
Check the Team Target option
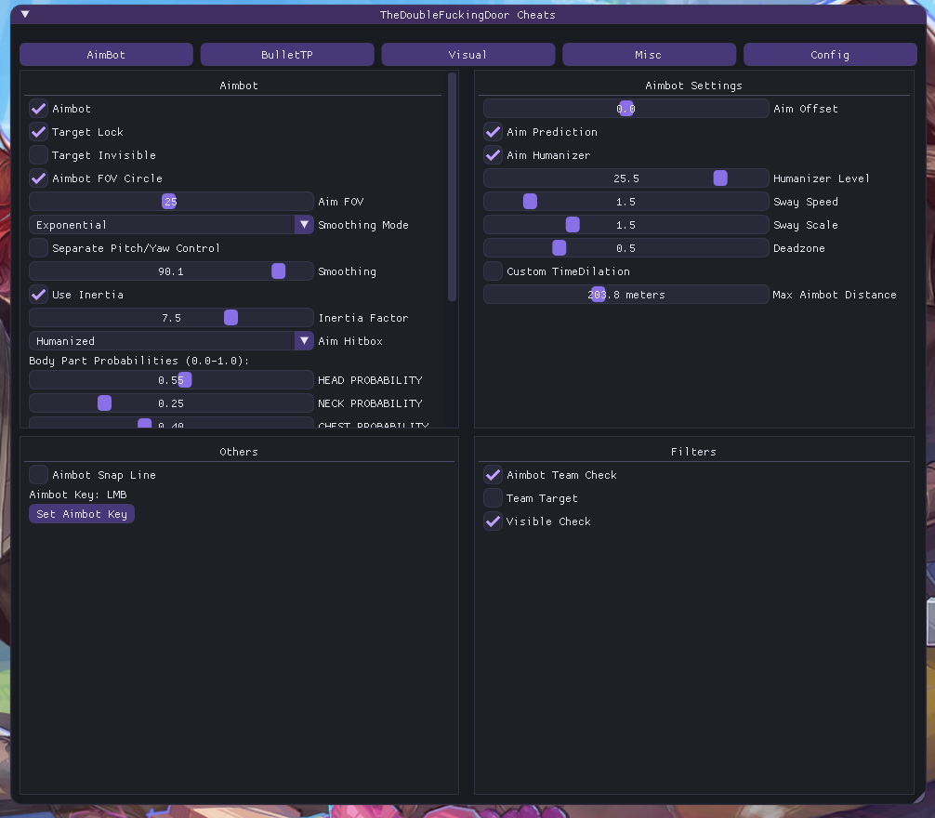click(494, 498)
